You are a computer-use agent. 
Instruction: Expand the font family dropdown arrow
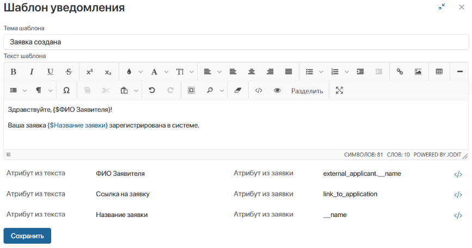pyautogui.click(x=166, y=72)
